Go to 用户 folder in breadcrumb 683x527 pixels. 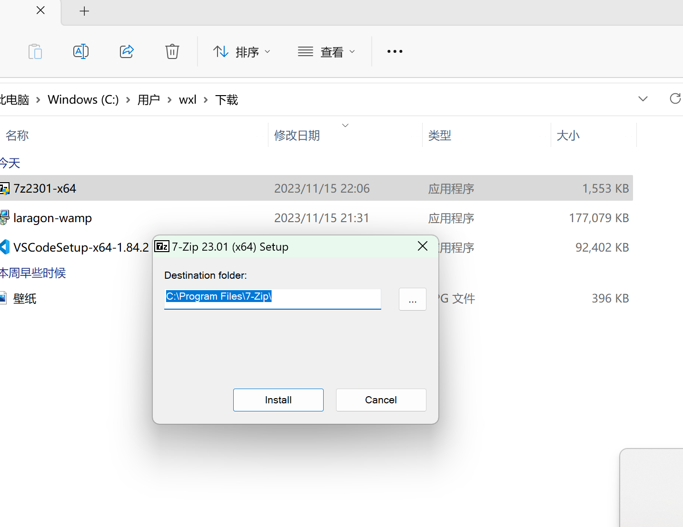pyautogui.click(x=148, y=99)
